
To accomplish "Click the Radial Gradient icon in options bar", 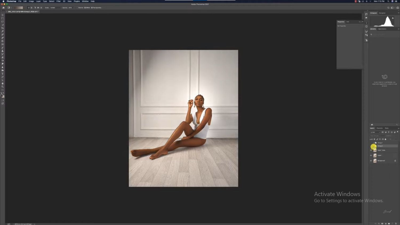I will pyautogui.click(x=31, y=7).
